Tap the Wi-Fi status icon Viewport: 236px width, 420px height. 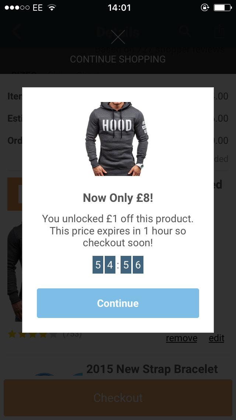coord(52,8)
